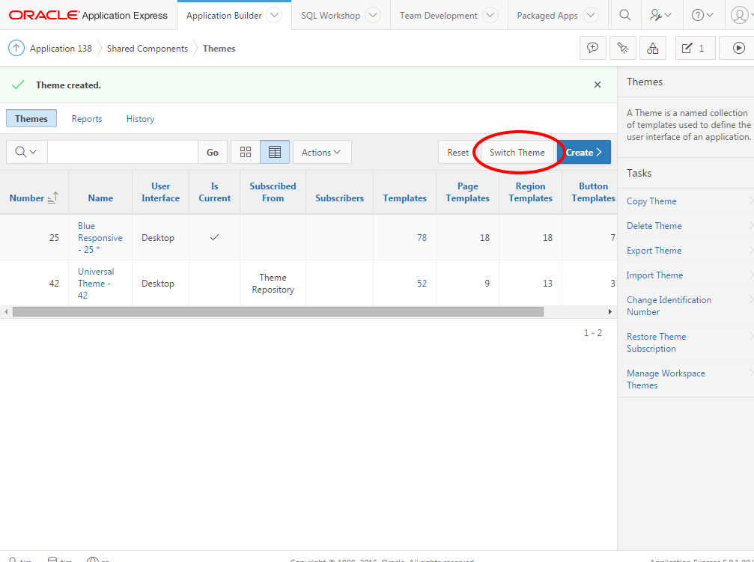The height and width of the screenshot is (562, 754).
Task: Expand the search column selector dropdown
Action: coord(26,152)
